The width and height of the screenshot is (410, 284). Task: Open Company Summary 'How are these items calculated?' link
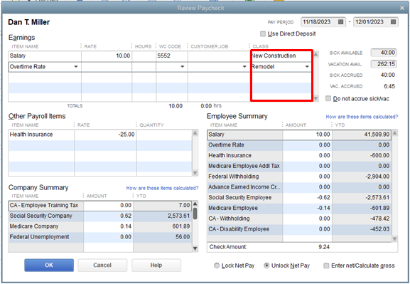tap(162, 188)
